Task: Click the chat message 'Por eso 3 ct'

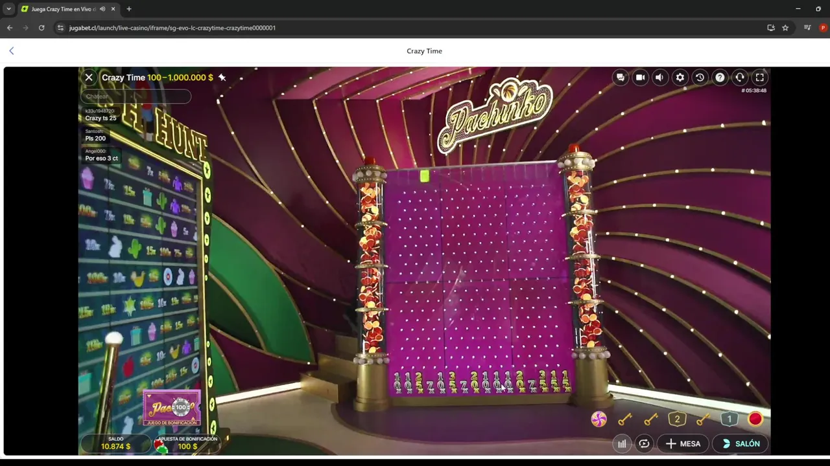Action: (x=102, y=158)
